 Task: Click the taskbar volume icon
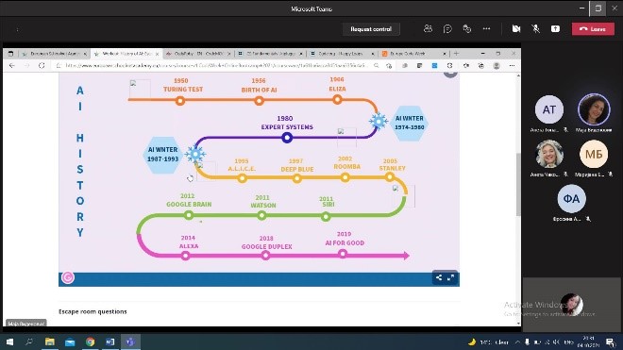[x=557, y=342]
